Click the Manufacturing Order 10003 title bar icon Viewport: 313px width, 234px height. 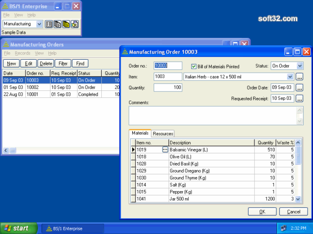125,52
